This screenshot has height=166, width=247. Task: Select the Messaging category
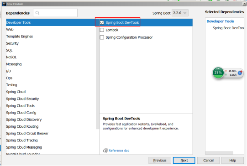[51, 64]
